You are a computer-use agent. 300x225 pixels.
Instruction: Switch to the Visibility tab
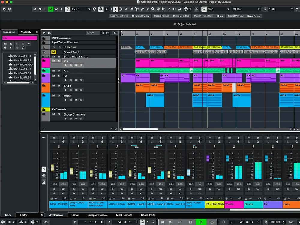(x=26, y=32)
